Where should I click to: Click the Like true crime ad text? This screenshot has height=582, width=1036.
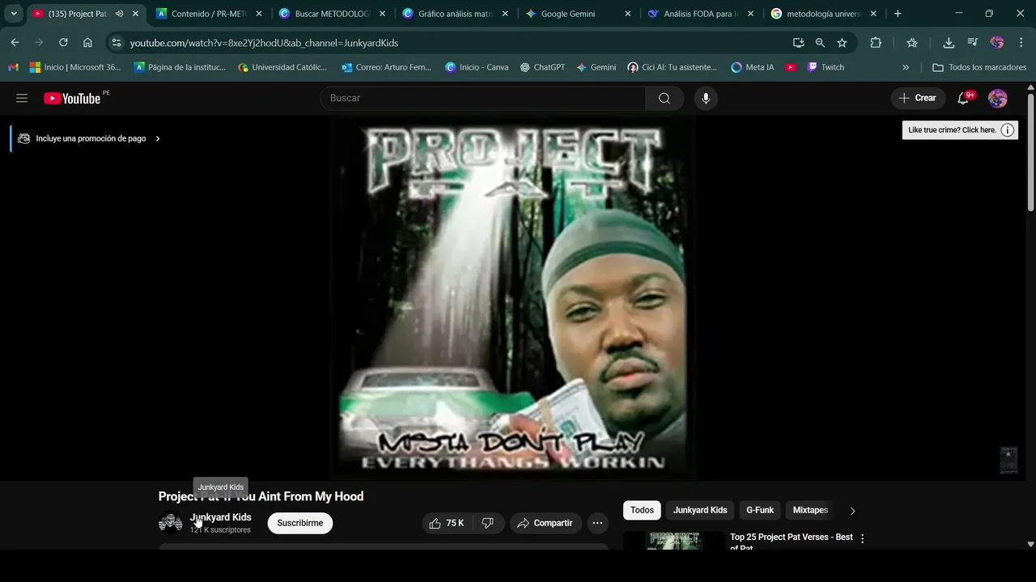coord(952,130)
